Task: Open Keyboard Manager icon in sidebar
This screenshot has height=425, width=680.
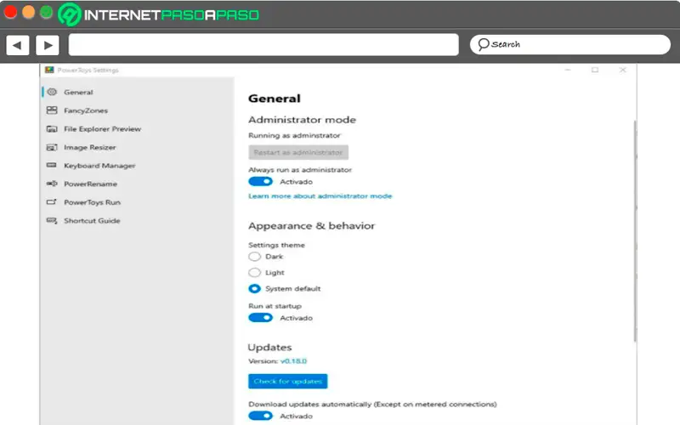Action: tap(52, 166)
